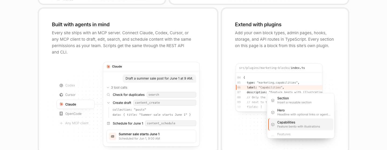Choose the Hero block menu entry
The width and height of the screenshot is (387, 150).
pos(301,112)
